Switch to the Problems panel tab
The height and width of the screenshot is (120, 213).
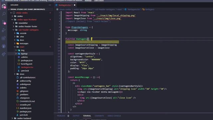pos(61,116)
